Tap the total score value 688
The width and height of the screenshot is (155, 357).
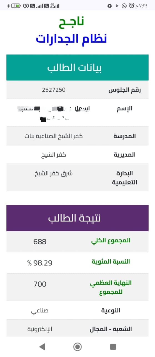tap(40, 242)
